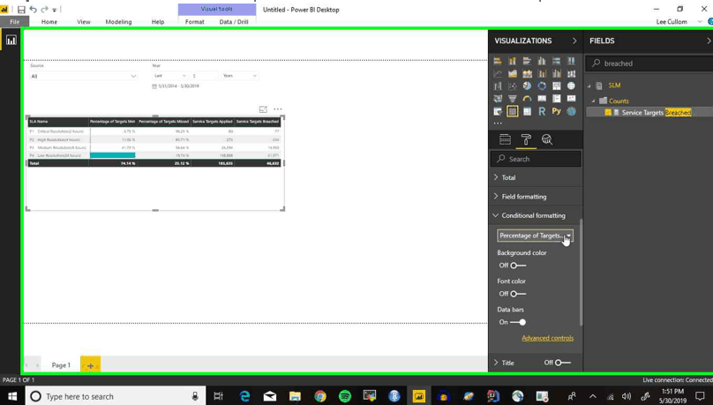
Task: Uncheck Service Targets Breached field
Action: coord(608,112)
